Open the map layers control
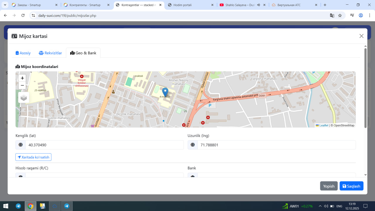 [x=24, y=98]
